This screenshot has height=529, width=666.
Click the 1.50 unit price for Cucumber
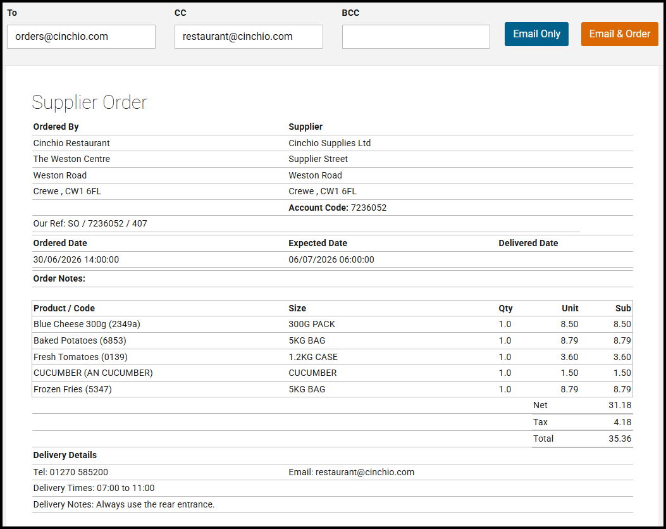569,373
